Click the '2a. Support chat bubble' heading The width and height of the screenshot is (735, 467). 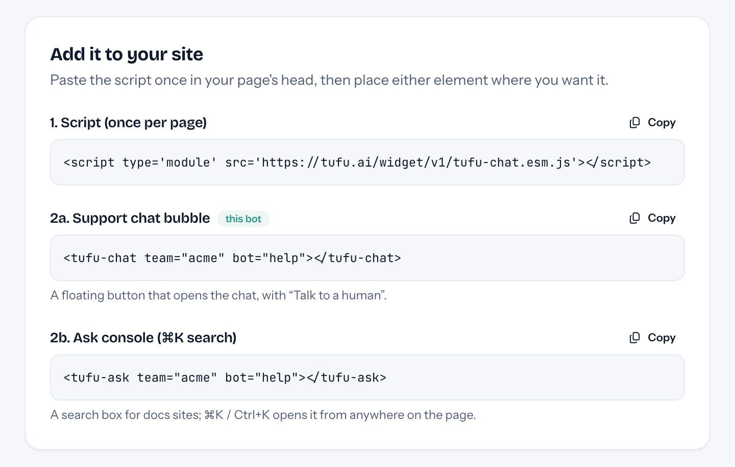(130, 218)
